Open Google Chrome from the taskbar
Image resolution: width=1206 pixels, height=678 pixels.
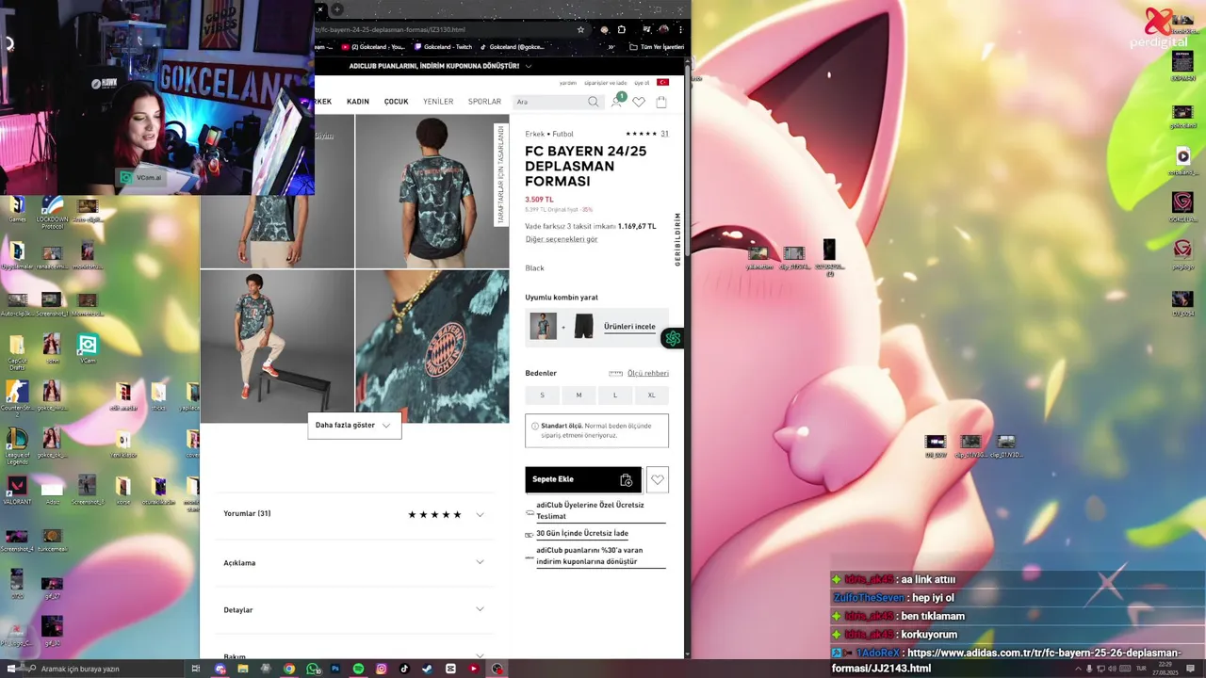pos(289,669)
